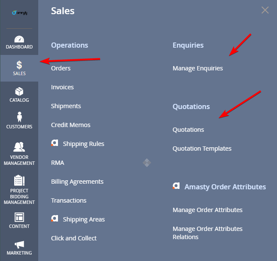Select the Sales dollar icon
Screen dimensions: 277x261
(x=19, y=65)
